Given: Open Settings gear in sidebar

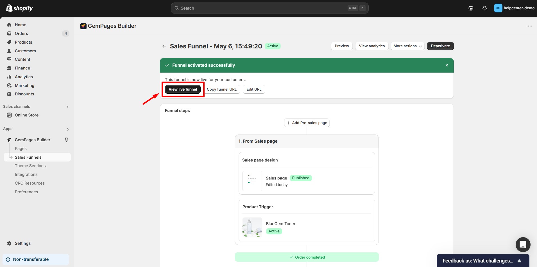Looking at the screenshot, I should coord(10,243).
